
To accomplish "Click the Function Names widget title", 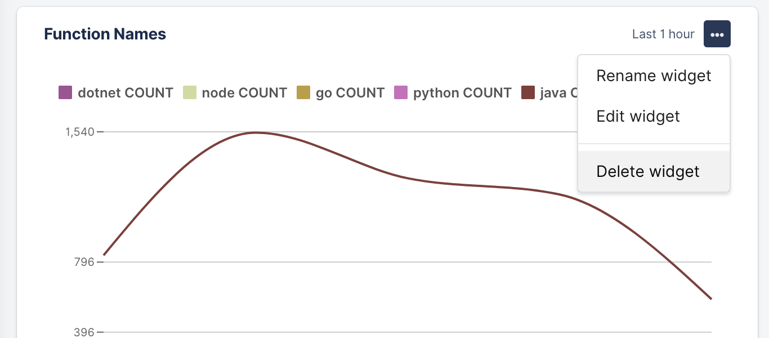I will [x=105, y=34].
